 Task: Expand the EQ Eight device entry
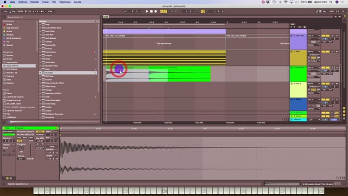click(x=40, y=72)
